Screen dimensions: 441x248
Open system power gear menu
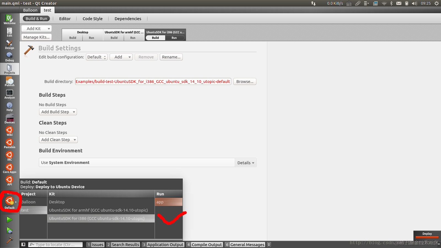(436, 3)
